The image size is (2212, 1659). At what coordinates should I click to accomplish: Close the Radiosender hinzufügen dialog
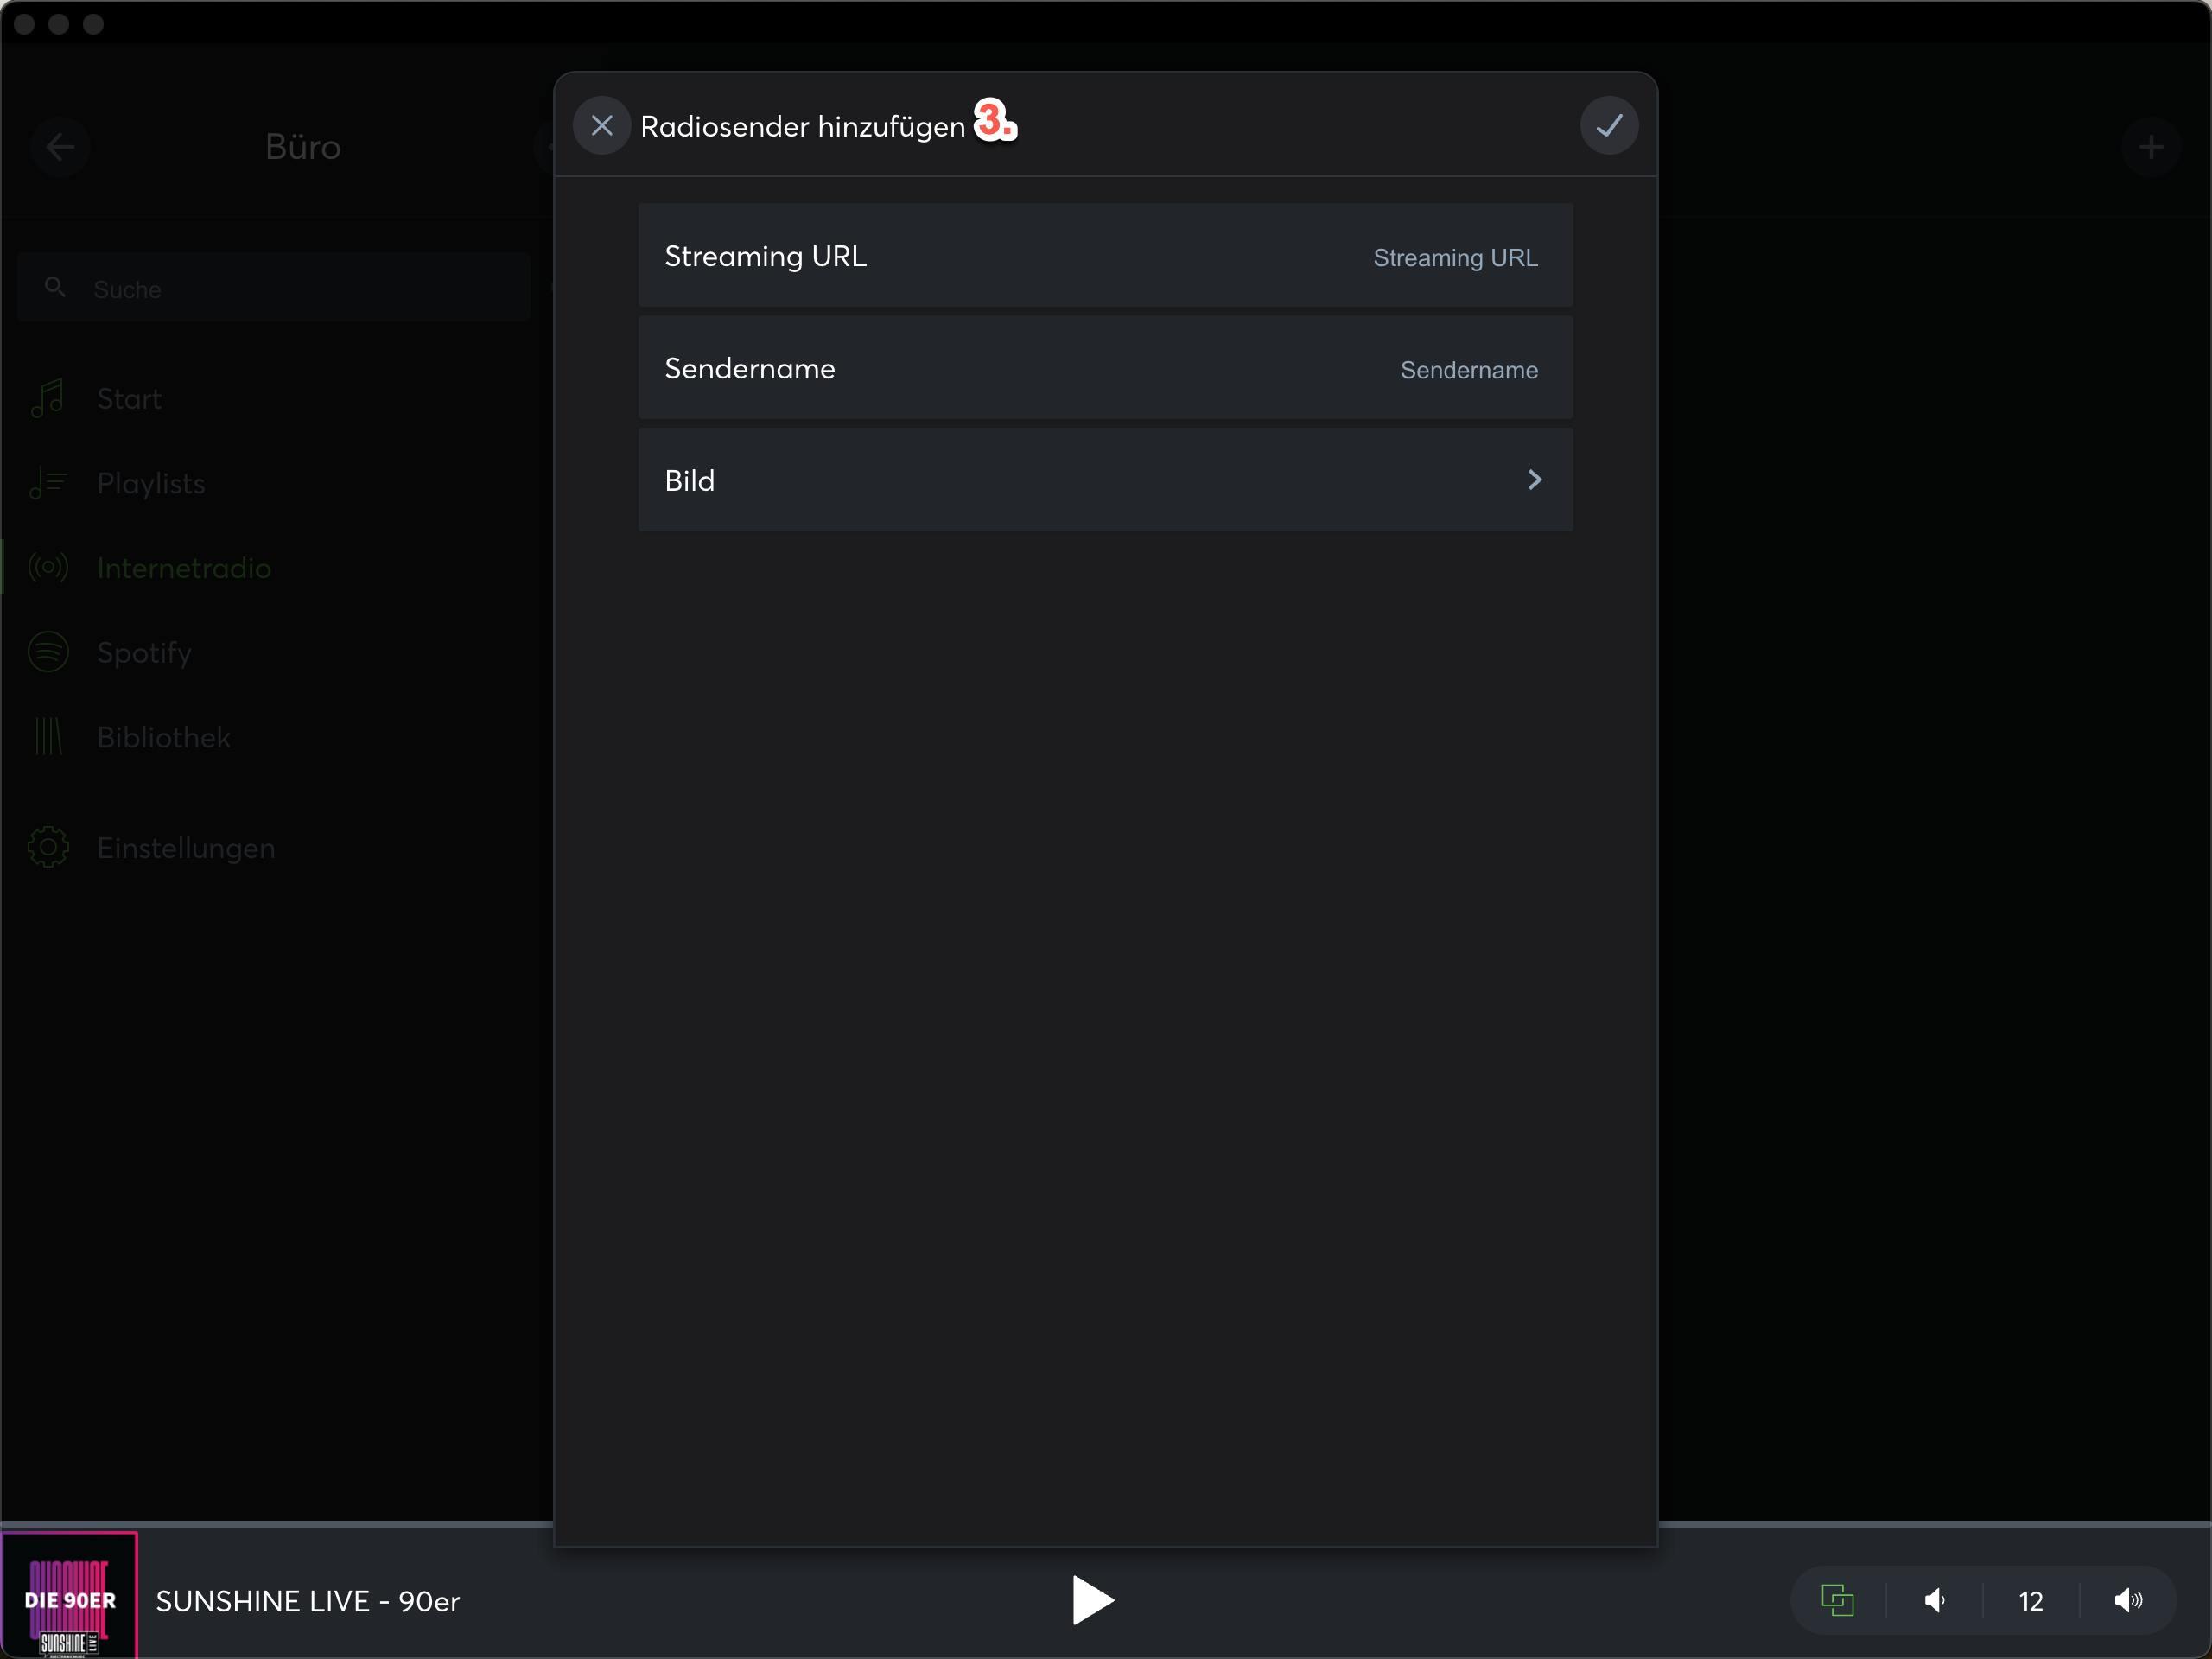click(601, 126)
